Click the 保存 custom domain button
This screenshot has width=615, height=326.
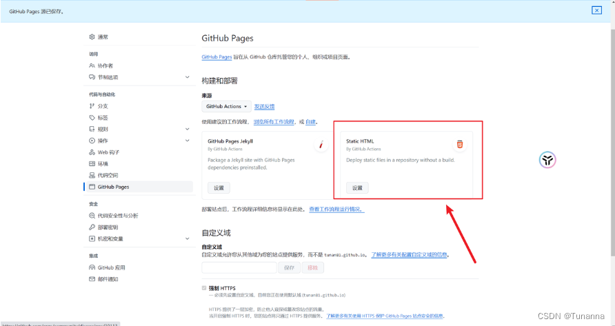pyautogui.click(x=289, y=268)
